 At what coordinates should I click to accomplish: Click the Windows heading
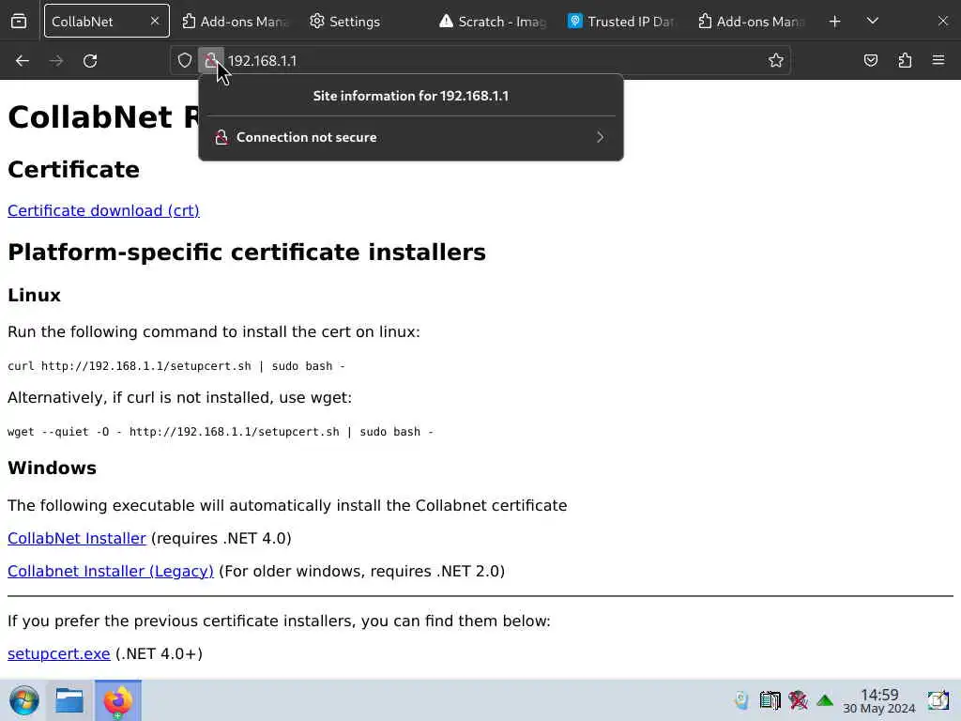[53, 468]
